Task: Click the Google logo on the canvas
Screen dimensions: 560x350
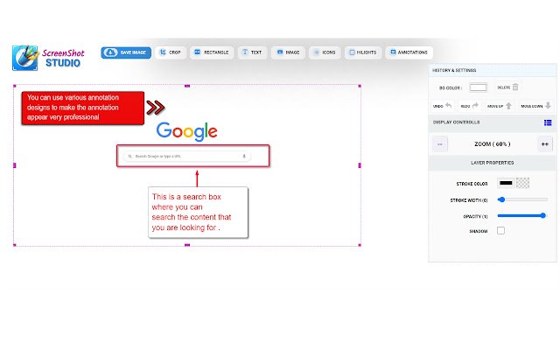Action: pos(186,131)
